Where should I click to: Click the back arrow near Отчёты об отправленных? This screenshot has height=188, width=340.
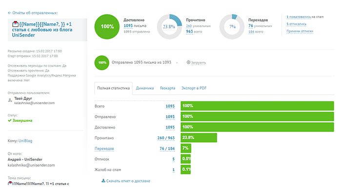(x=9, y=13)
